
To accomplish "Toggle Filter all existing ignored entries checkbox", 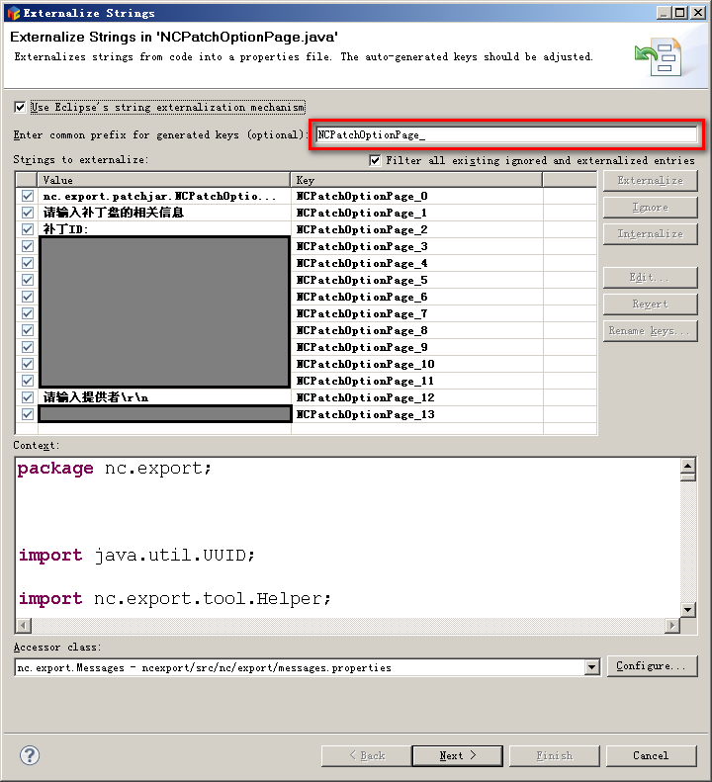I will [375, 160].
